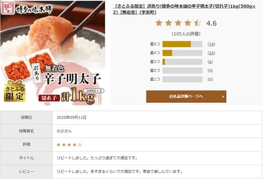Click the 105人の評価 review count text
Viewport: 263px width, 179px height.
(186, 34)
